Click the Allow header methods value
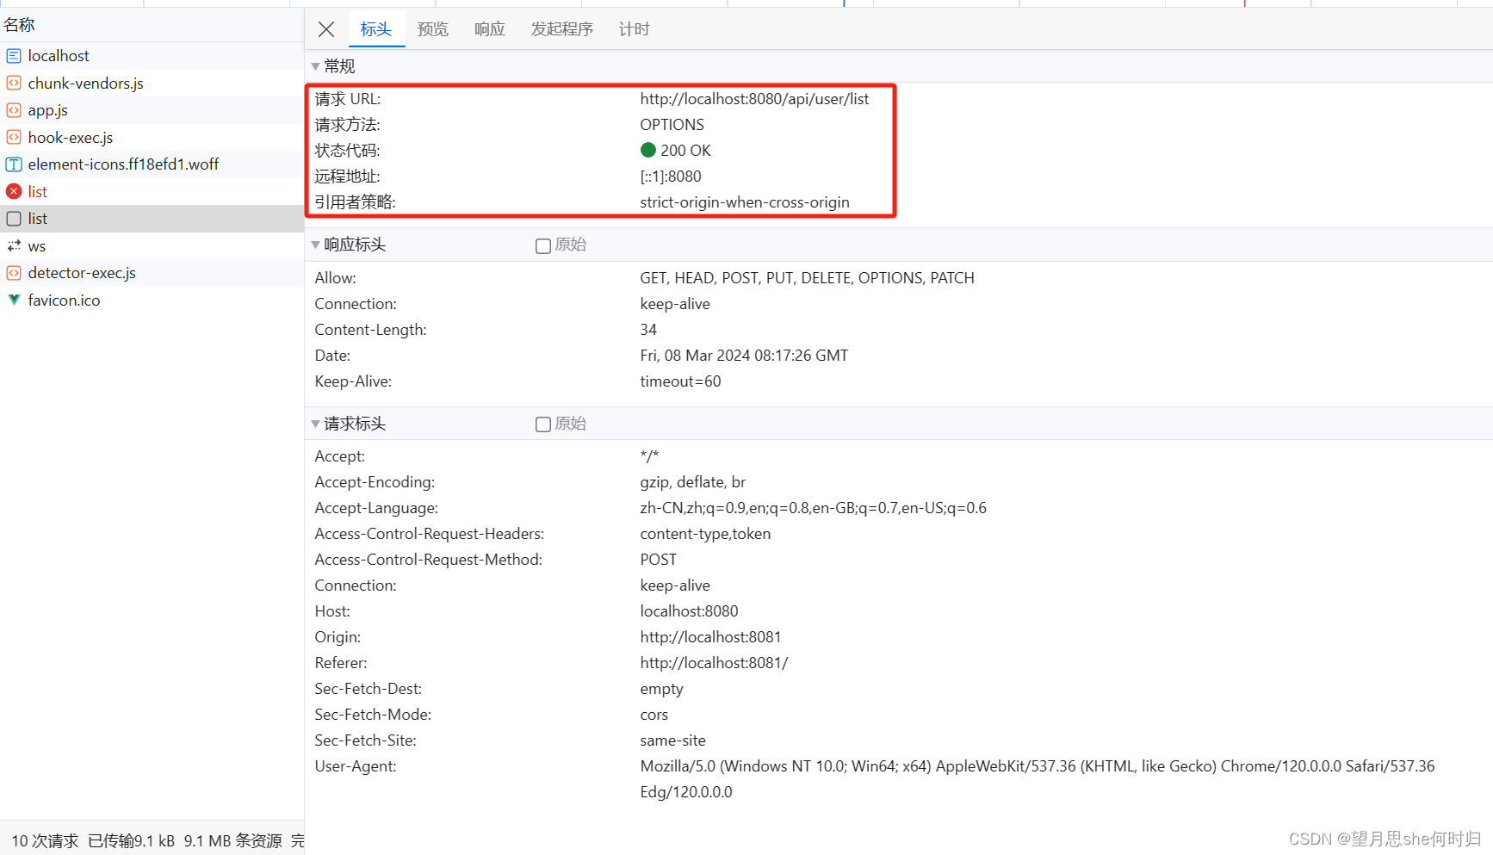This screenshot has width=1493, height=855. [807, 278]
